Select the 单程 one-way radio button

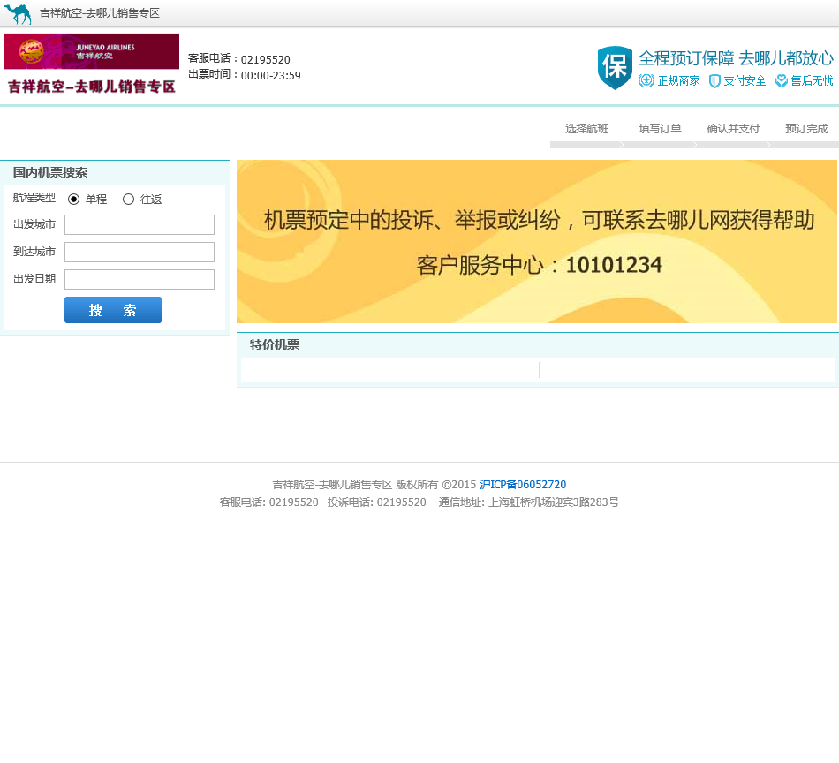(x=74, y=199)
